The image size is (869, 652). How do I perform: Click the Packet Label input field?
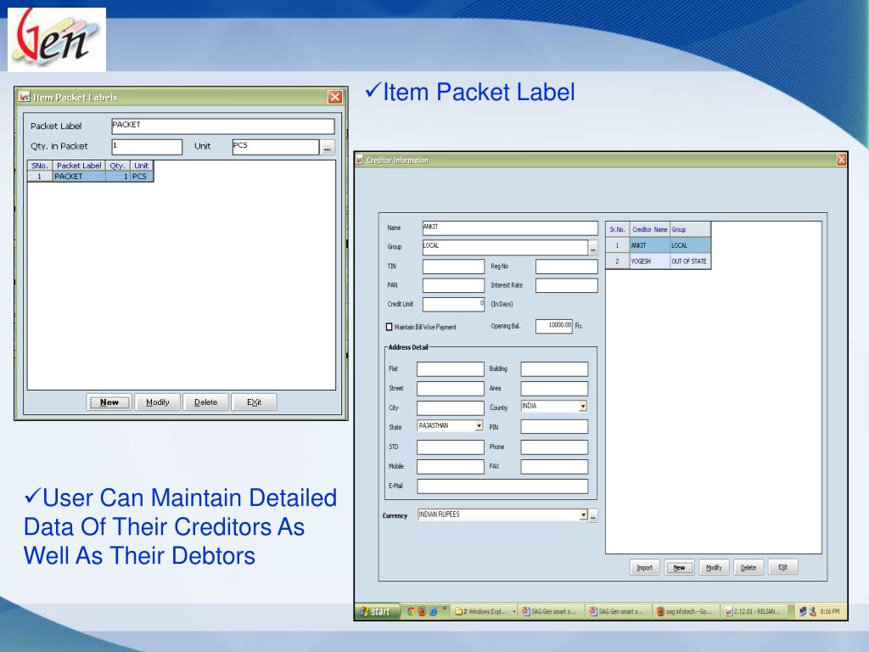click(x=223, y=126)
